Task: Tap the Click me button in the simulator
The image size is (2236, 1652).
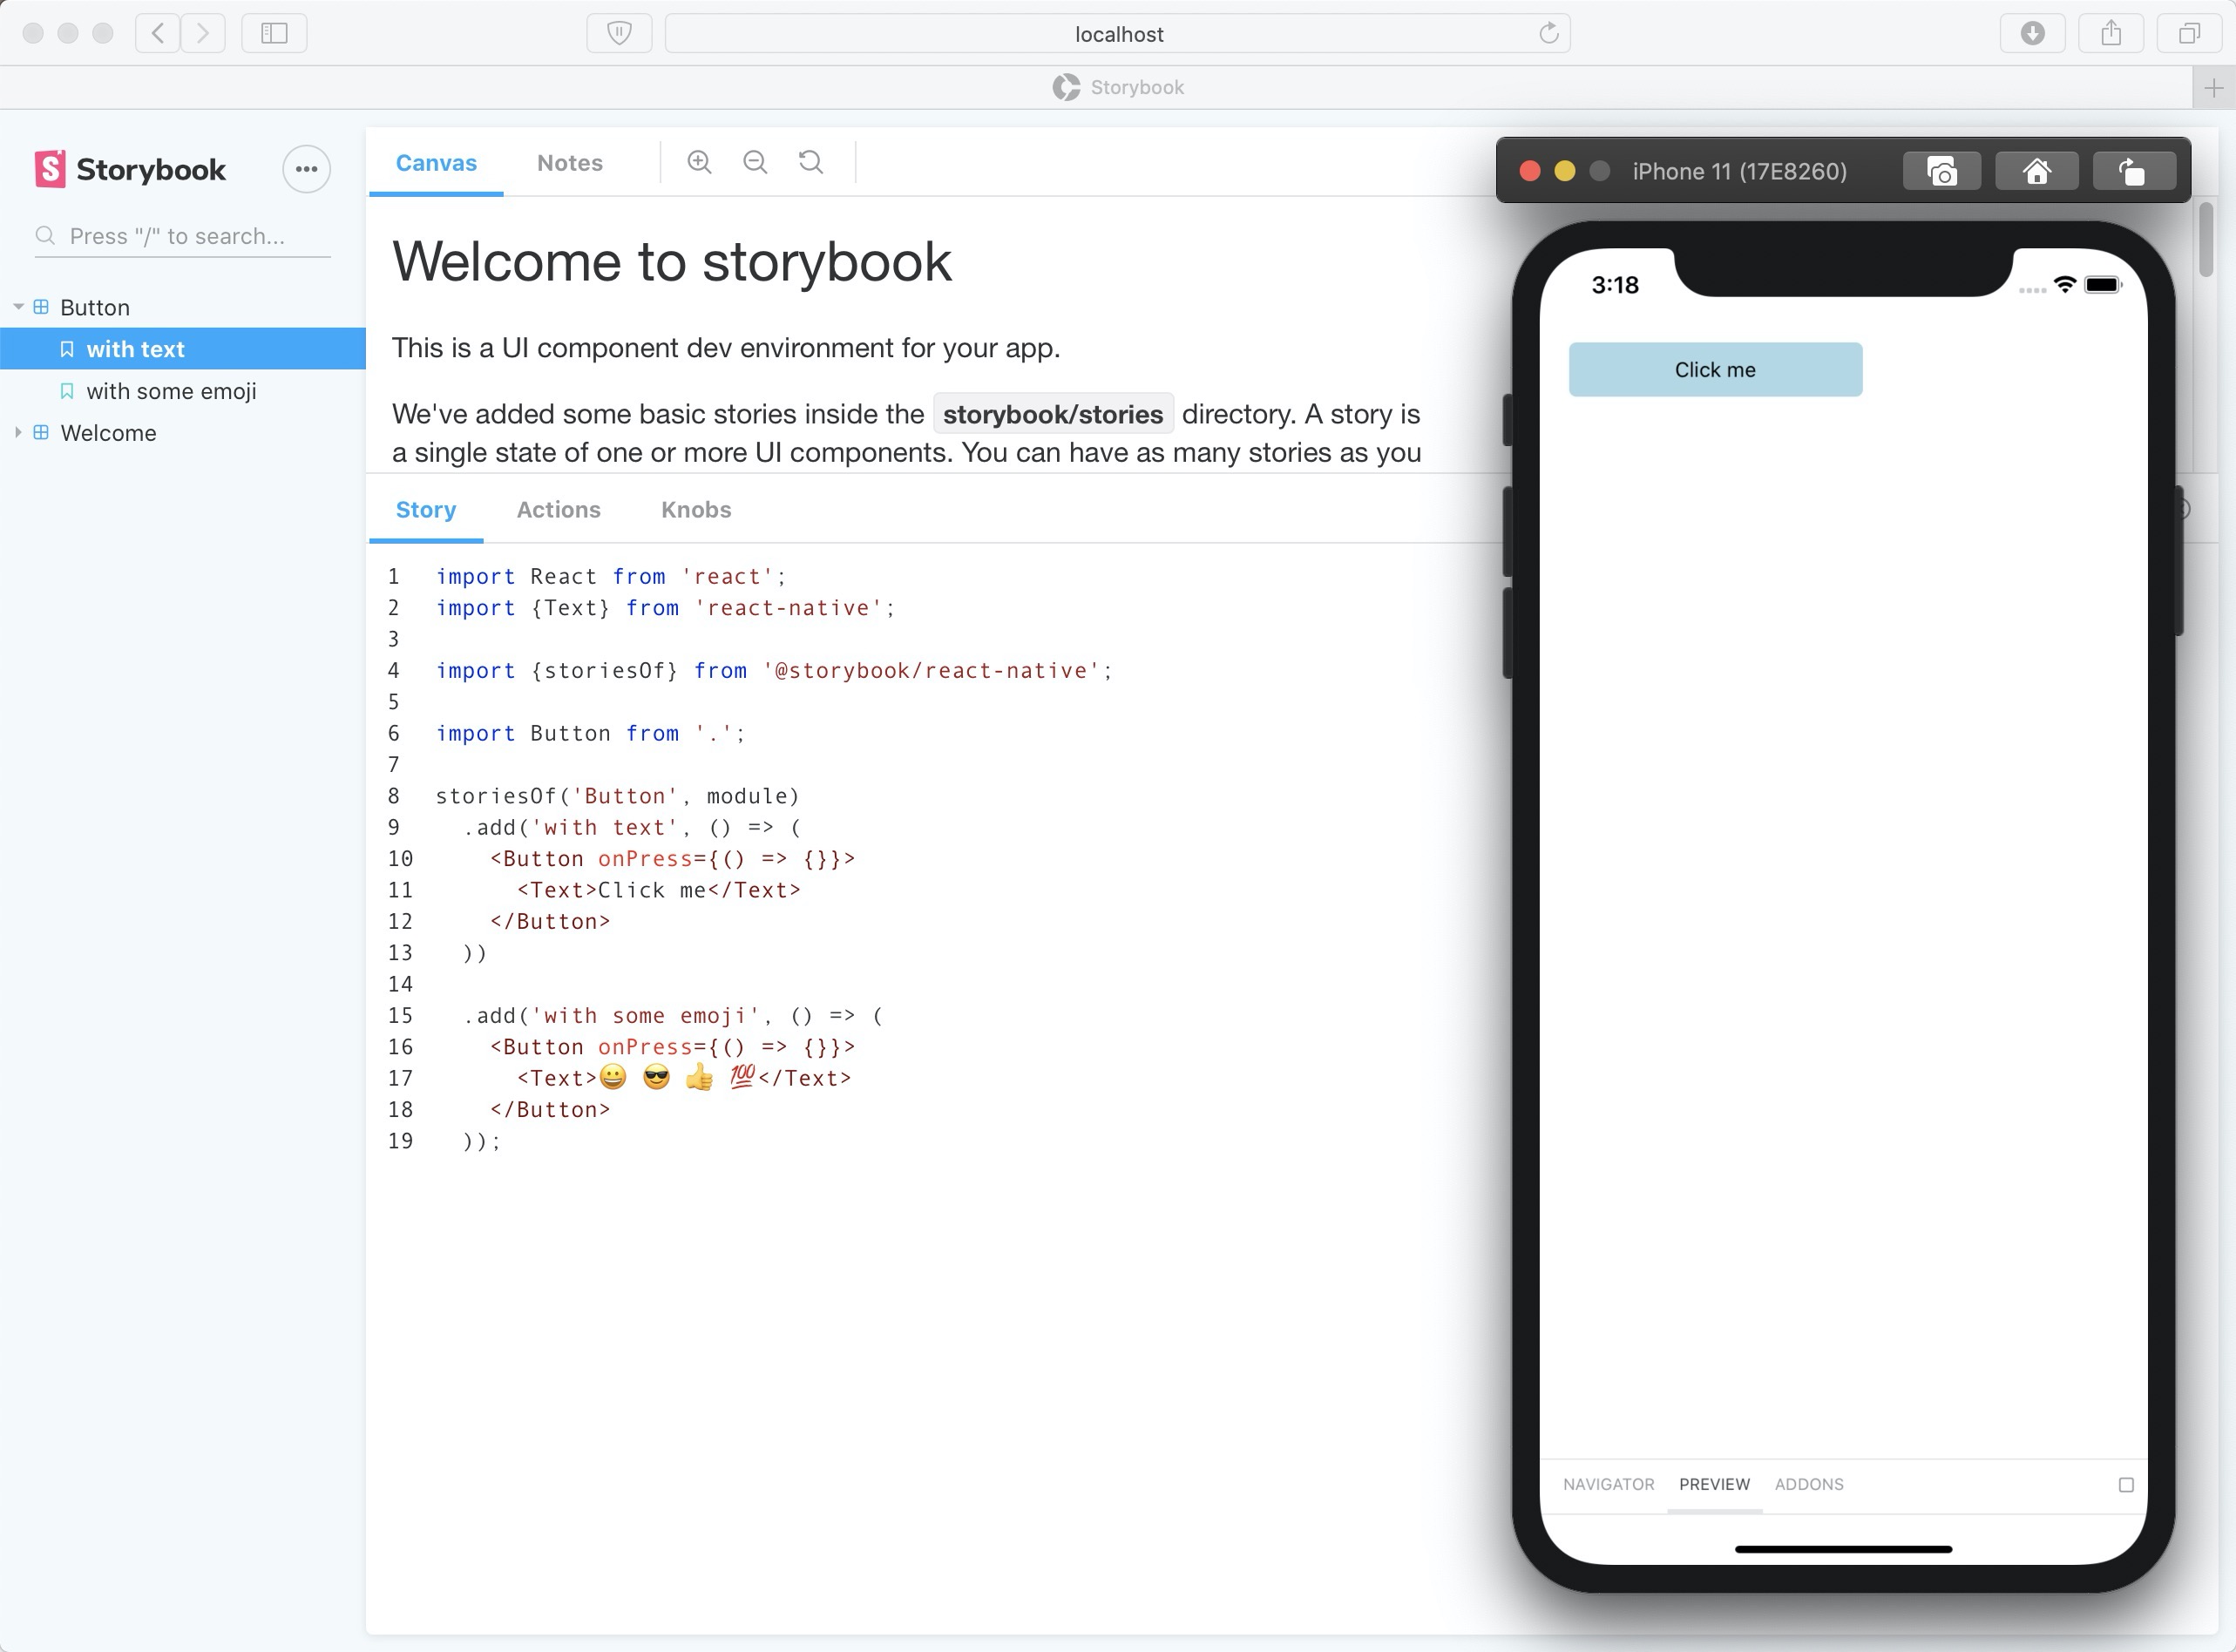Action: [x=1714, y=369]
